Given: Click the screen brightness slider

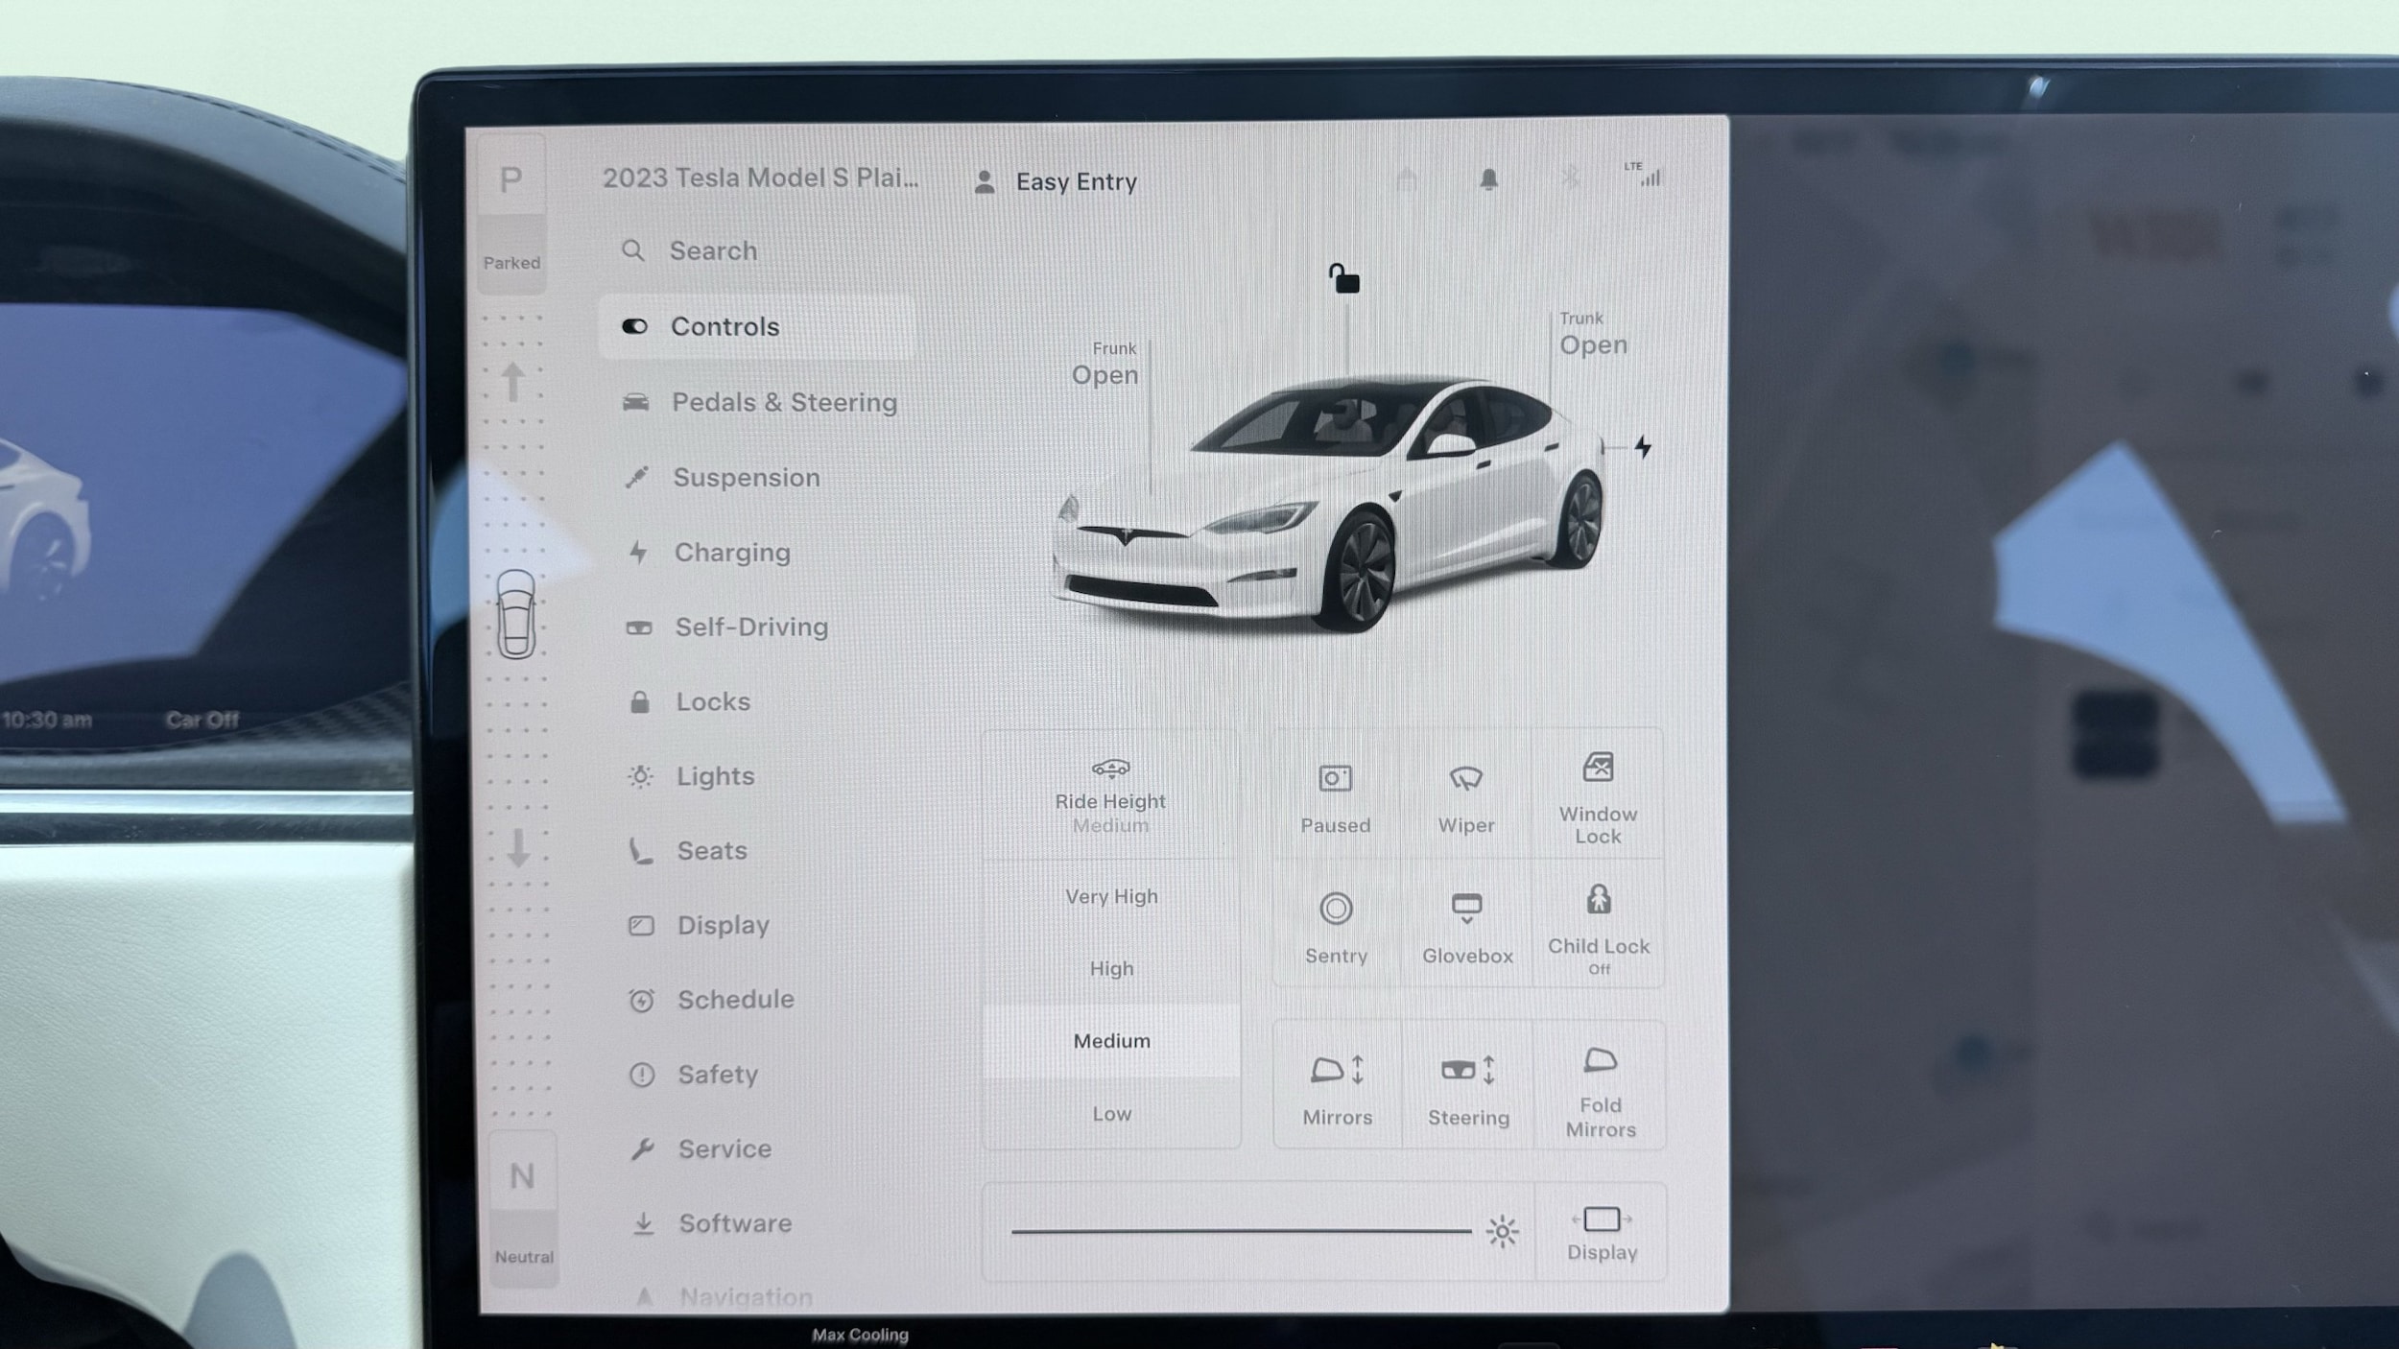Looking at the screenshot, I should point(1241,1231).
